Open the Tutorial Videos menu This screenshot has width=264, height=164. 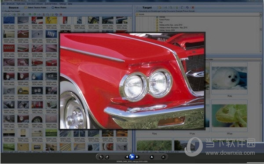(x=51, y=4)
